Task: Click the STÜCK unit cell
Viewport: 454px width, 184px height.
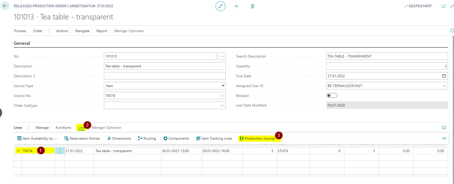Action: click(x=293, y=151)
